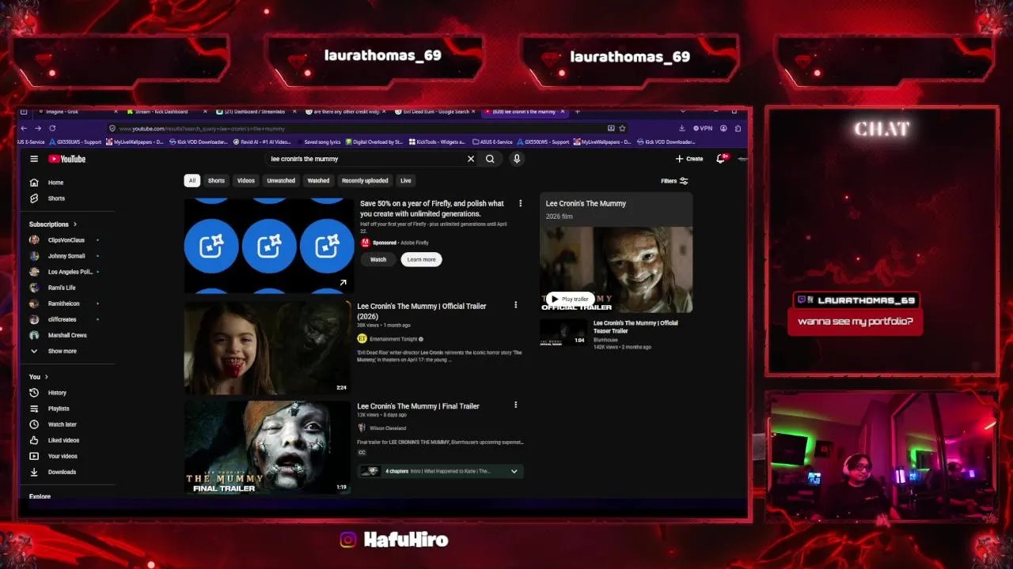1013x569 pixels.
Task: Click Watch on the Firefly ad
Action: pos(378,259)
